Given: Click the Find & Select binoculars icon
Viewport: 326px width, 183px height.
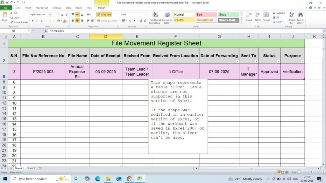Looking at the screenshot, I should [x=300, y=15].
